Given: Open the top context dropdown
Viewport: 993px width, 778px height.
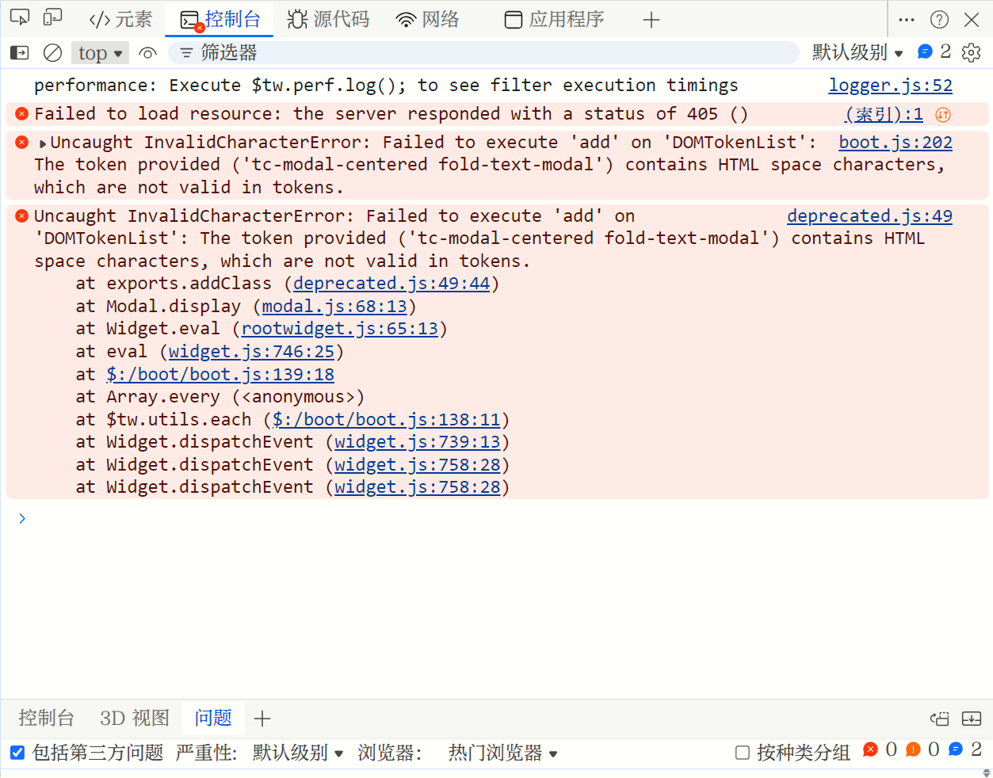Looking at the screenshot, I should [100, 53].
